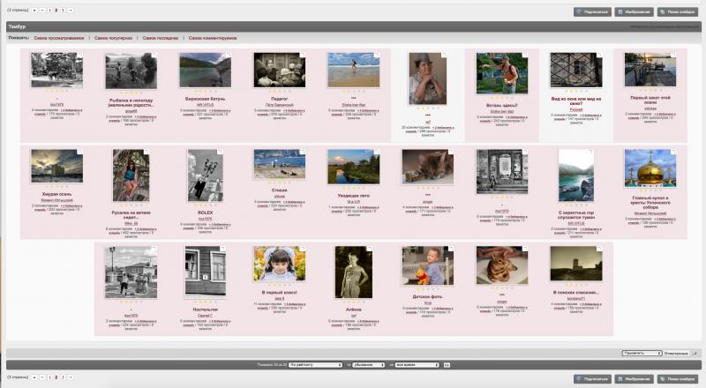
Task: Tick the select box on Педагог thumbnail
Action: coord(302,55)
